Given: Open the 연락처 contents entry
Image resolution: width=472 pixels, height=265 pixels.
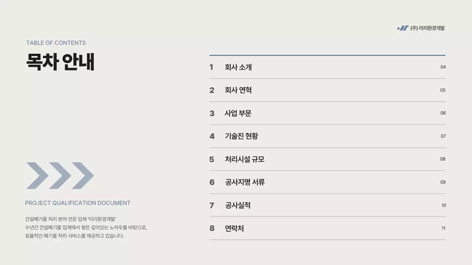Looking at the screenshot, I should (234, 229).
